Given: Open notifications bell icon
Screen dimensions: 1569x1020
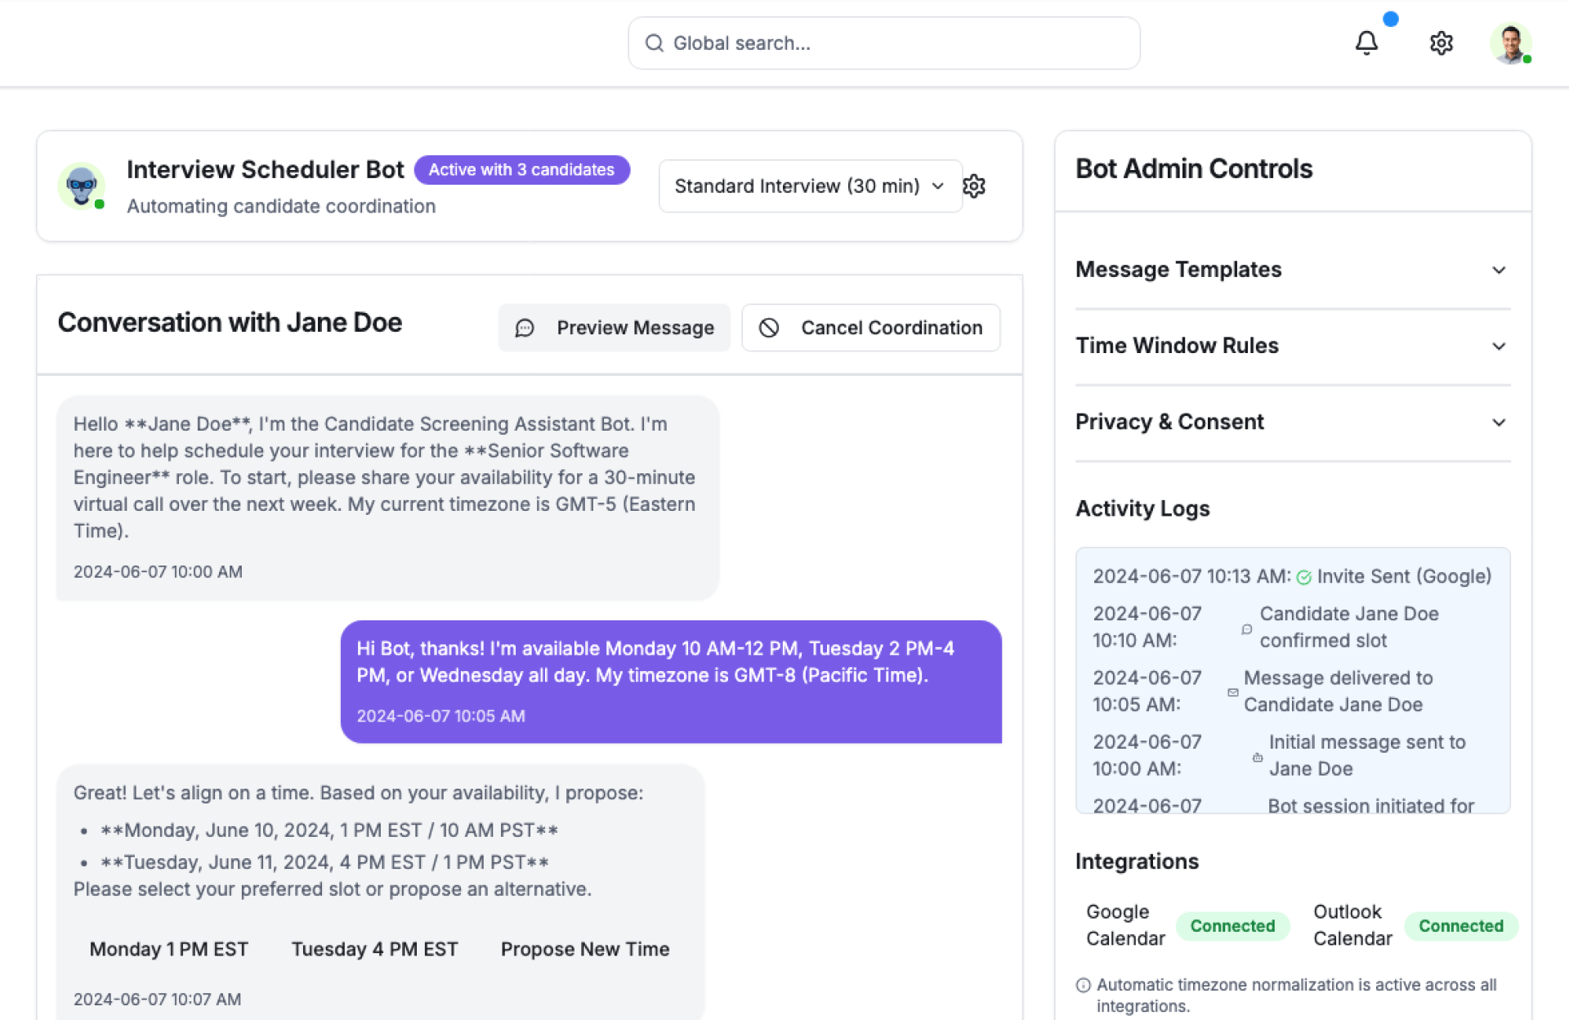Looking at the screenshot, I should click(x=1366, y=42).
